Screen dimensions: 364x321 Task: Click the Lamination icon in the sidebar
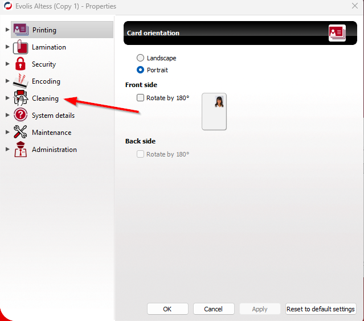click(21, 47)
